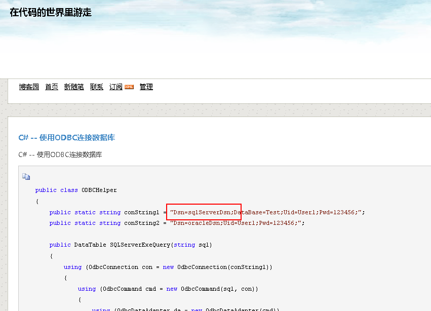
Task: Click the 订阅 subscribe link
Action: 116,87
